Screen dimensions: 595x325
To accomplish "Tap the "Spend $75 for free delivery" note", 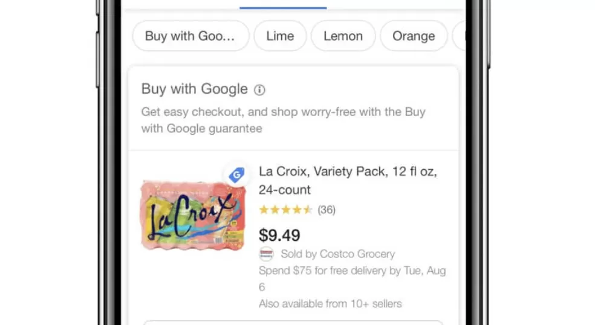I will pos(352,278).
